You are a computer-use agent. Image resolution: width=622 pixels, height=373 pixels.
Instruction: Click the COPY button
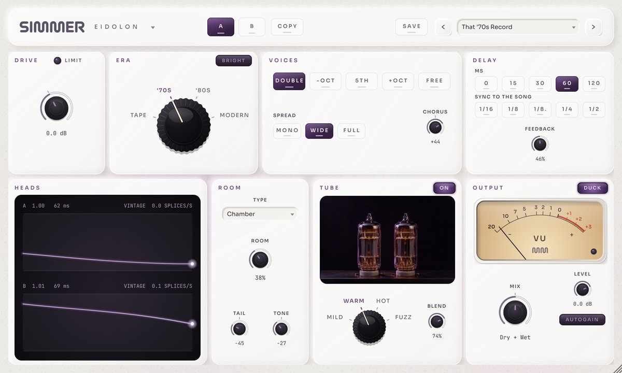coord(287,27)
